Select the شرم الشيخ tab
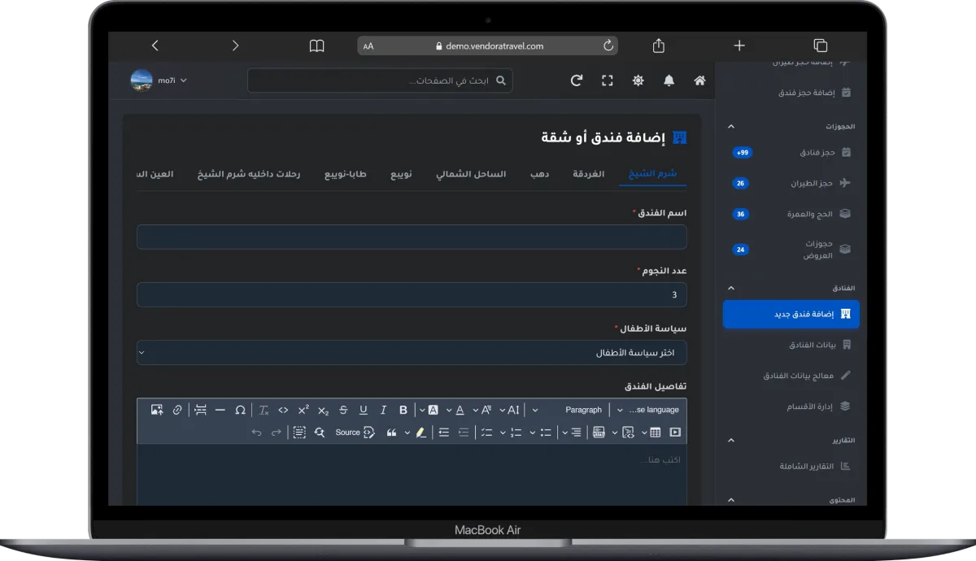This screenshot has height=561, width=976. (653, 174)
